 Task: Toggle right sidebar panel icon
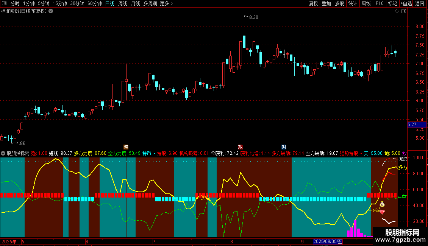click(x=404, y=11)
